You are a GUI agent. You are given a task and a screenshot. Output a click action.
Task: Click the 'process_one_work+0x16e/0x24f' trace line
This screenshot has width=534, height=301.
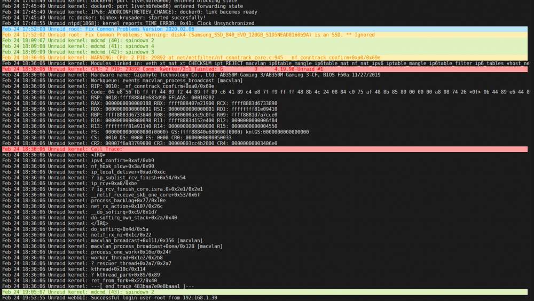tap(87, 252)
